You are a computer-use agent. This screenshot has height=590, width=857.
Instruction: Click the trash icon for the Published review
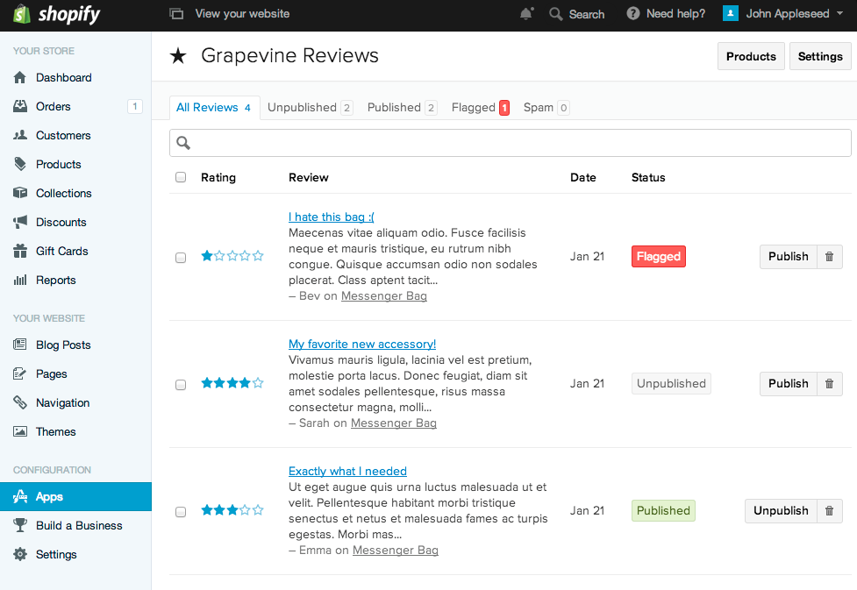(829, 511)
